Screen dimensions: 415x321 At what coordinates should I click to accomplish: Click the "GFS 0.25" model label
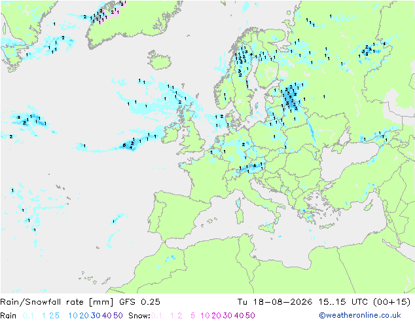point(139,302)
